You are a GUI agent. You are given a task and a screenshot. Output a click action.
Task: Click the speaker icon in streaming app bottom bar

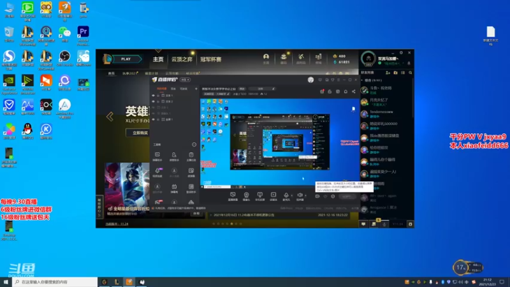(300, 196)
